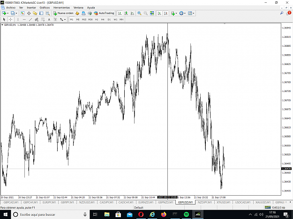Open Profiles dropdown arrow
Image resolution: width=293 pixels, height=219 pixels.
click(16, 13)
